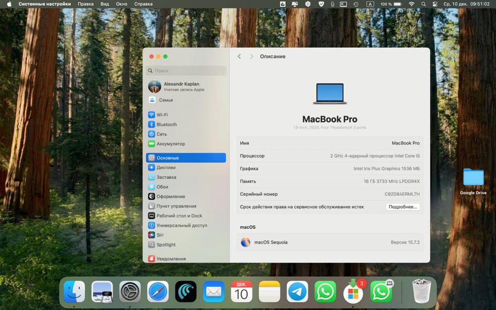Go back with the left chevron
The width and height of the screenshot is (496, 310).
tap(240, 57)
